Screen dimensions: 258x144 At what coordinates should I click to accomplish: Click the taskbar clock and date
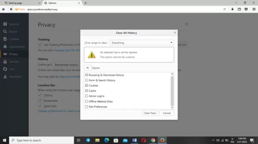[242, 140]
